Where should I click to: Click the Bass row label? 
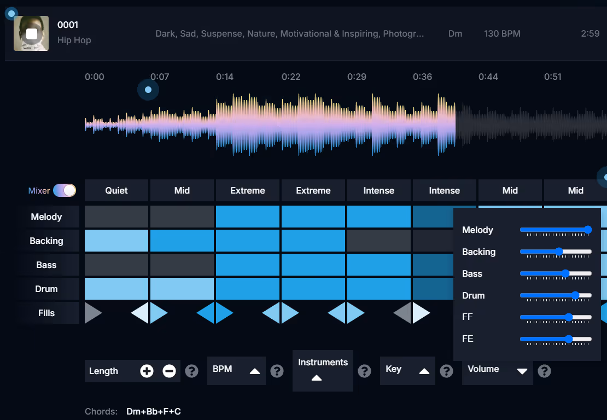46,265
